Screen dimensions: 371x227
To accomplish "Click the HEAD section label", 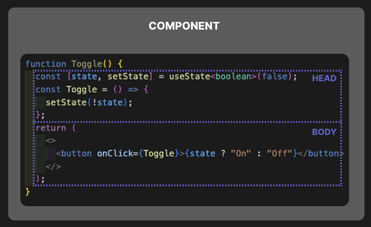I will 324,78.
